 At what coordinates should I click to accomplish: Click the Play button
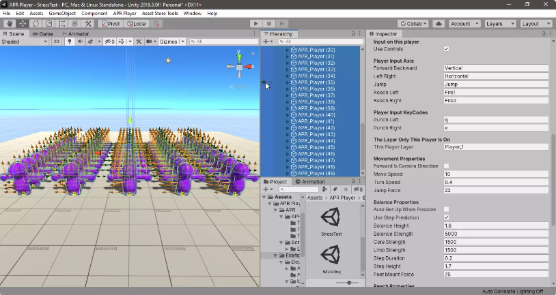point(255,24)
